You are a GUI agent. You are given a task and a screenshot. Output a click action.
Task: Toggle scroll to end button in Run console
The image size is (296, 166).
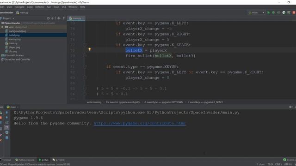pos(7,127)
